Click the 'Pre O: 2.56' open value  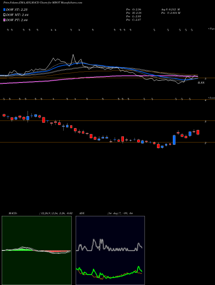click(x=134, y=9)
